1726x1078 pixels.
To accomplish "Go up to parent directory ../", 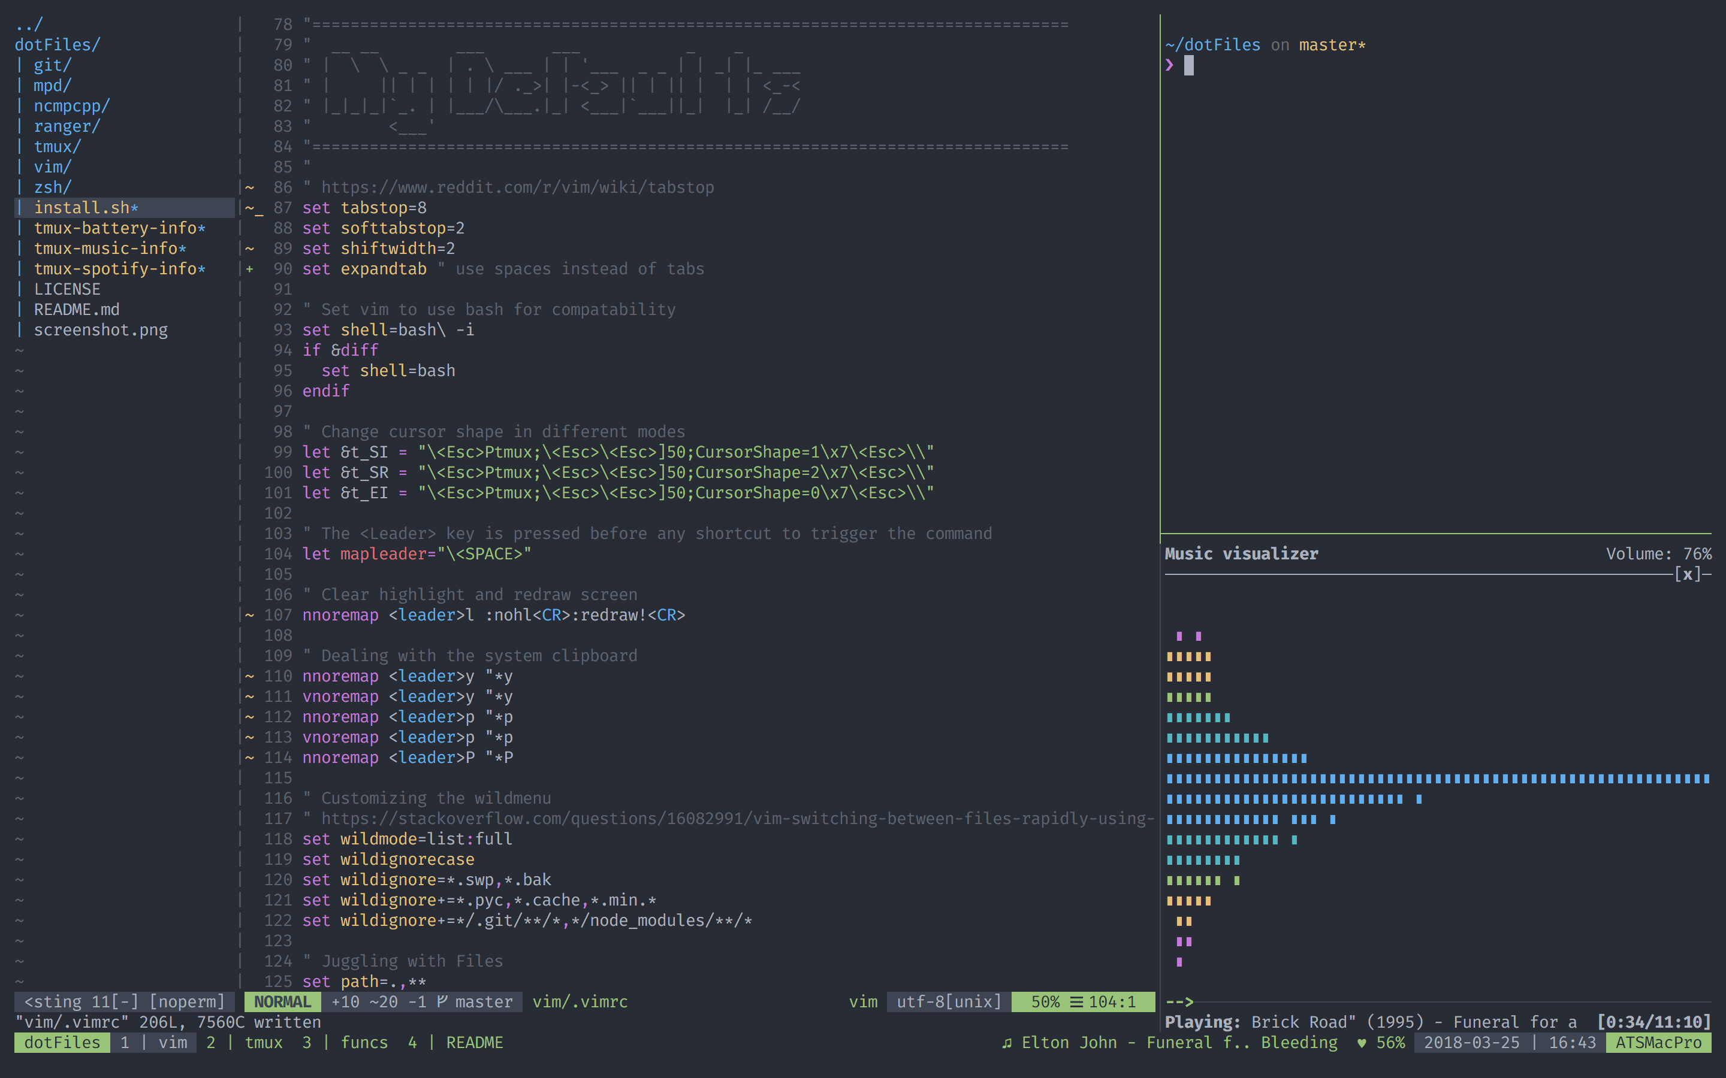I will [29, 25].
